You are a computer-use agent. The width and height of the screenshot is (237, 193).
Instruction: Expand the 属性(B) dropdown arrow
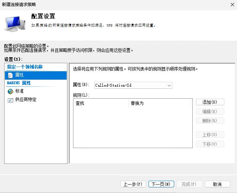pos(169,85)
